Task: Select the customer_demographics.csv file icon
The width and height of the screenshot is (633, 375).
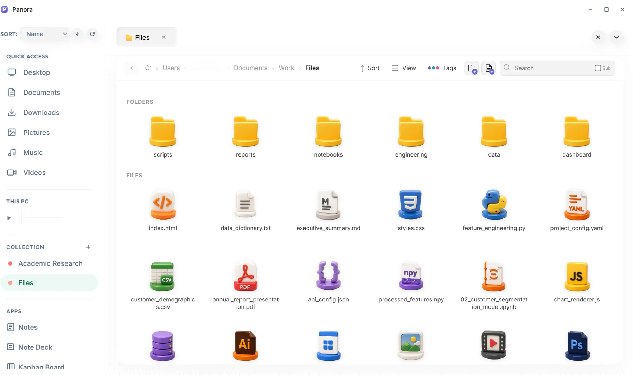Action: (x=162, y=277)
